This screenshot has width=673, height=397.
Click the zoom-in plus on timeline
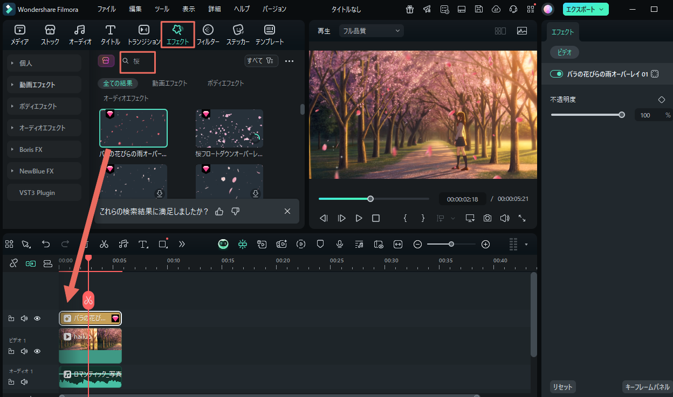[x=485, y=244]
